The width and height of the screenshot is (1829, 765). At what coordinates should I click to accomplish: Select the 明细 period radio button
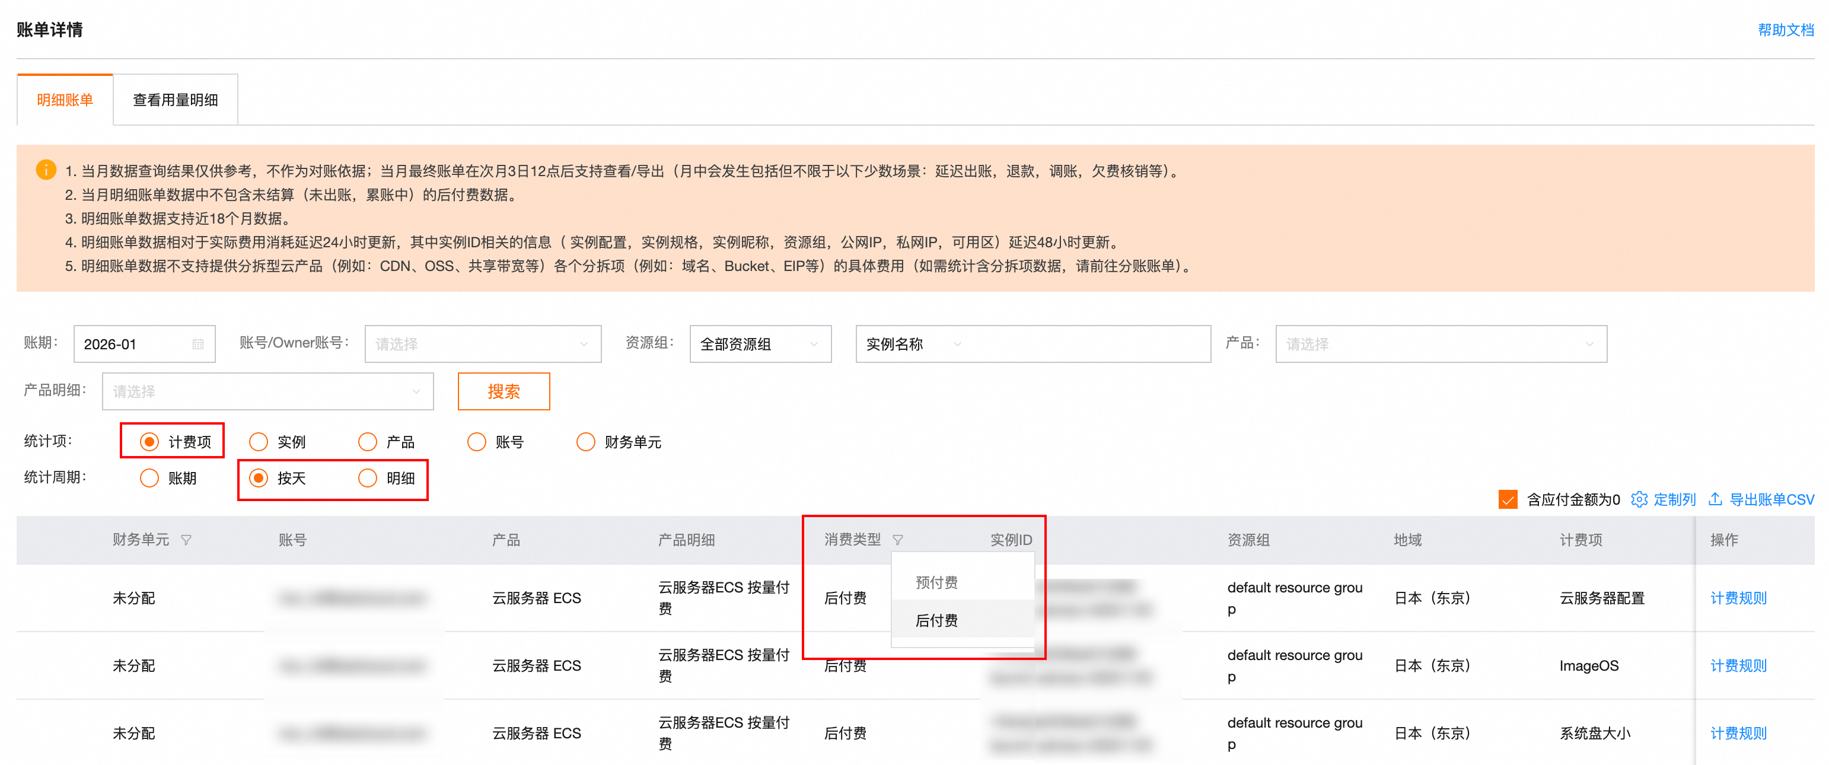pyautogui.click(x=368, y=479)
